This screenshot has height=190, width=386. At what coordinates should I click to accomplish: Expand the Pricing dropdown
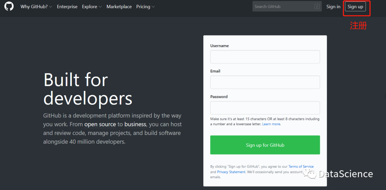[145, 7]
